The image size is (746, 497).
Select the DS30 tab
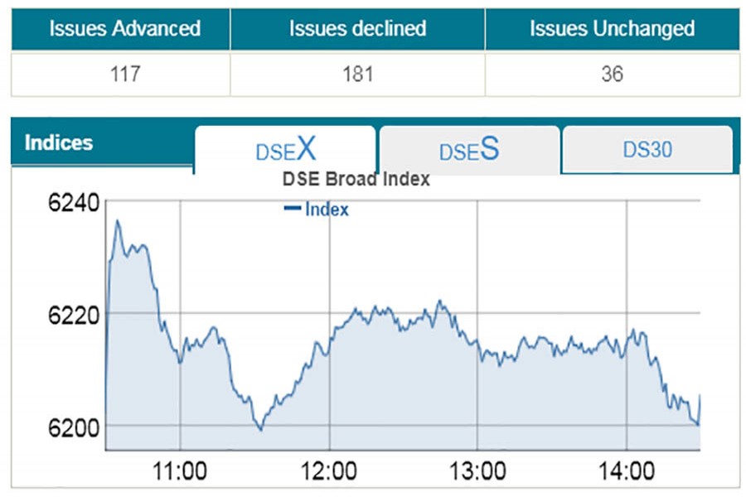[x=647, y=150]
